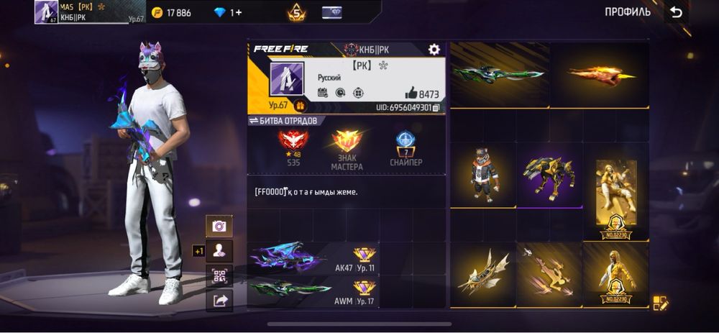The width and height of the screenshot is (719, 333).
Task: Tap the share arrow icon
Action: [x=219, y=301]
